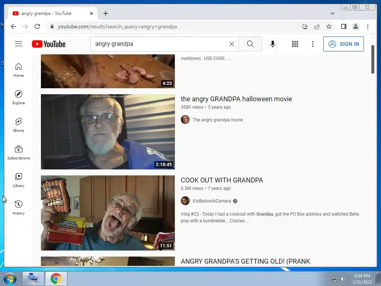Click KidBehindACamera channel avatar
The image size is (381, 286).
185,201
